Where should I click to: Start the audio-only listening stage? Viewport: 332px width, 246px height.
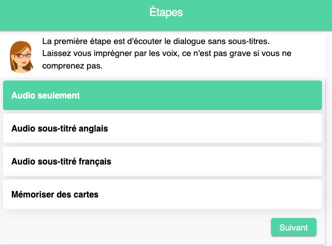tap(46, 95)
